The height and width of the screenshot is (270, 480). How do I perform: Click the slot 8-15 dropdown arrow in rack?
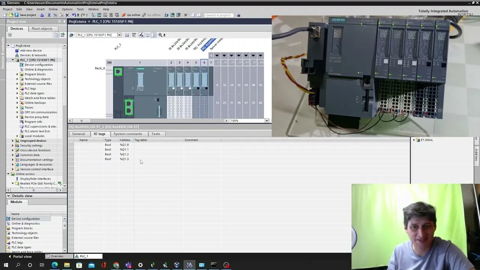pos(217,55)
